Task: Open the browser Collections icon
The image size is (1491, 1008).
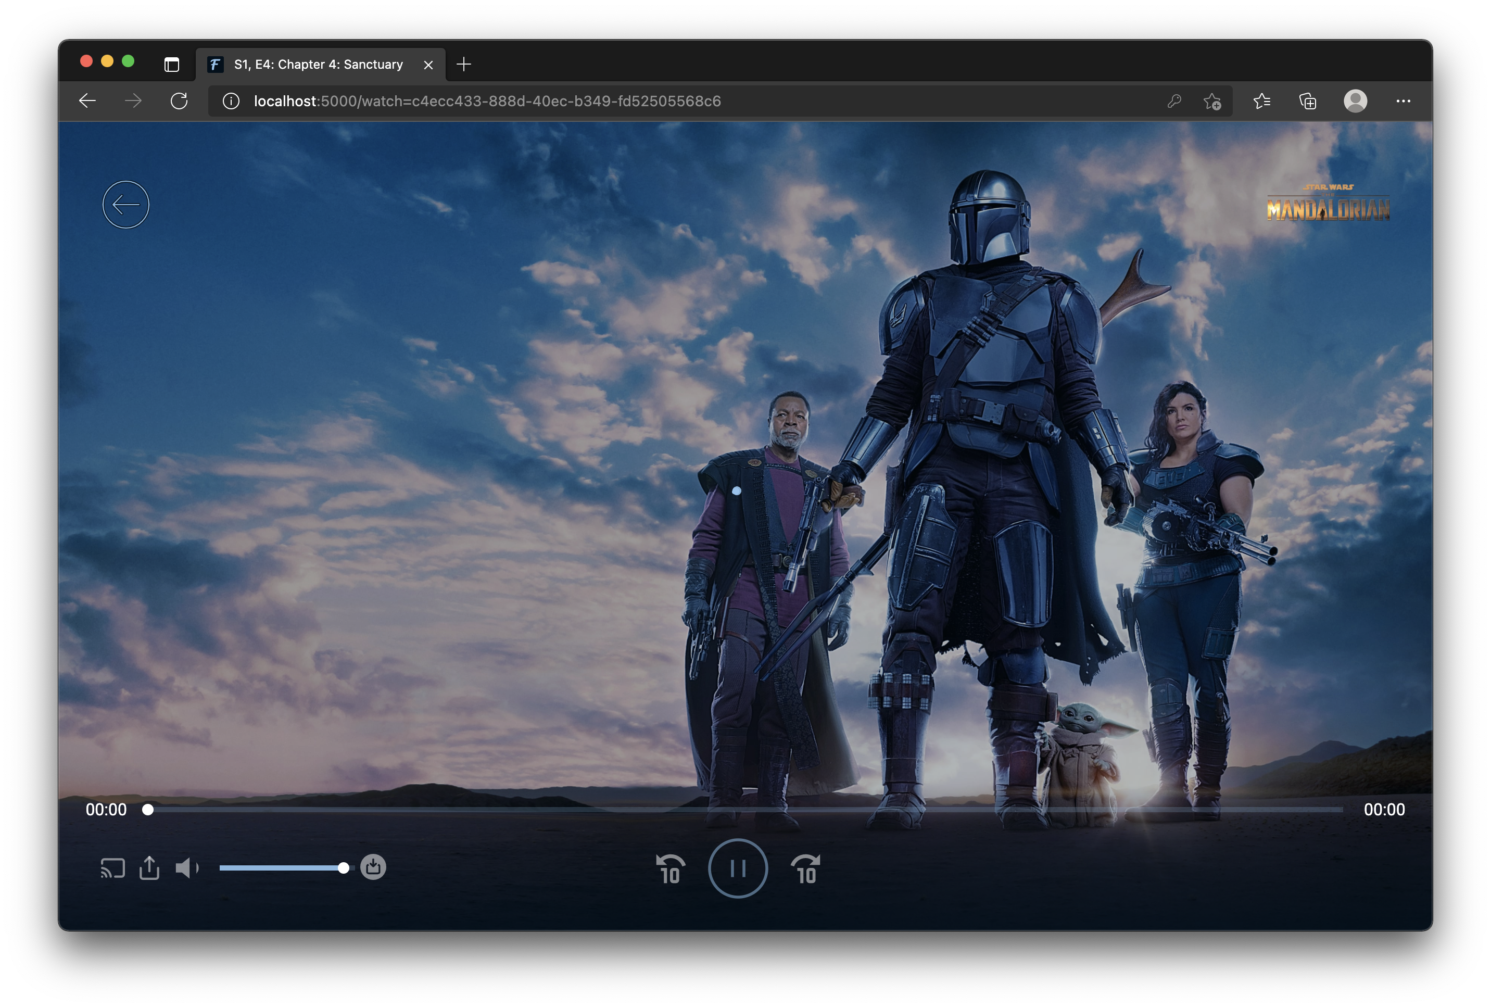Action: (1308, 102)
